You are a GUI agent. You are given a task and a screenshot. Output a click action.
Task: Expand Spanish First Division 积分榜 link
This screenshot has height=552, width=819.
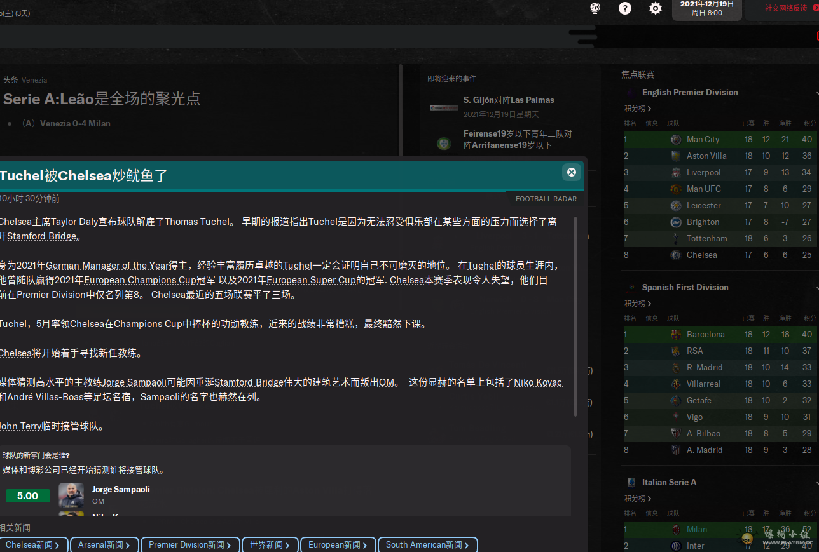pyautogui.click(x=638, y=304)
